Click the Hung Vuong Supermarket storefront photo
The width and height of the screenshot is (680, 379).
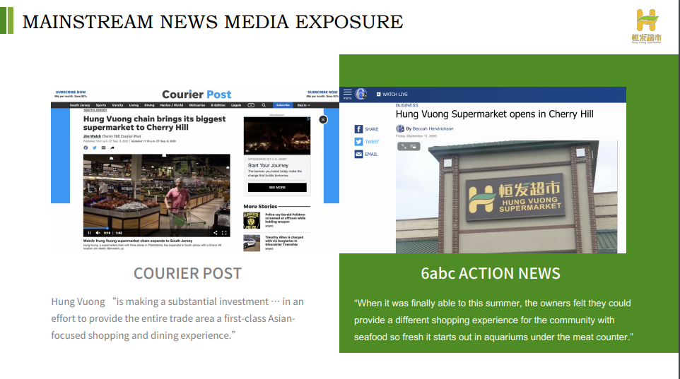tap(507, 197)
